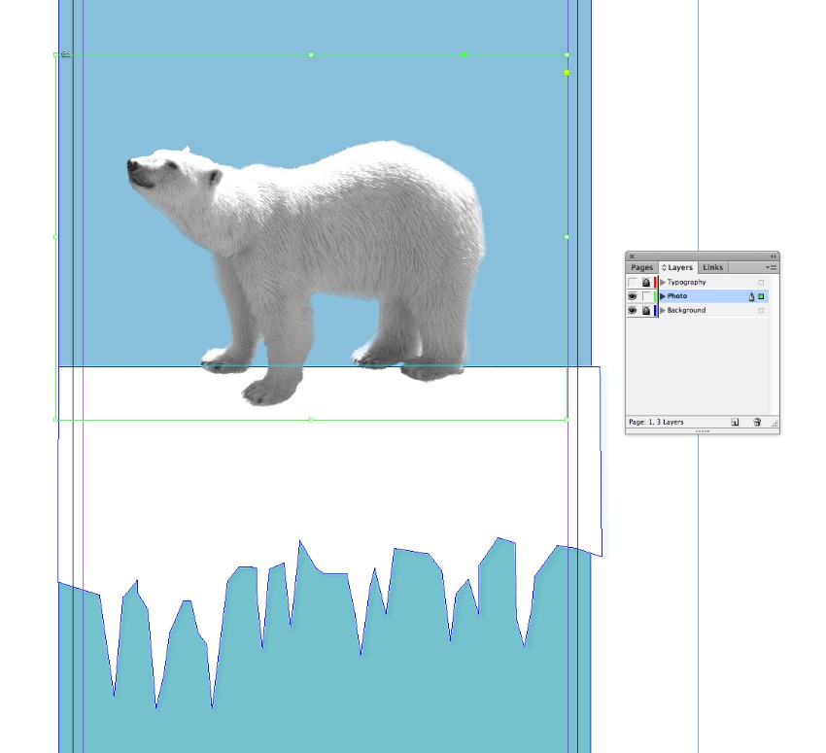Click the green anchored object control square

[x=465, y=54]
